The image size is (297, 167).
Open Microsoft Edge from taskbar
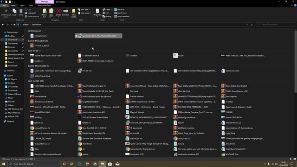(x=80, y=164)
